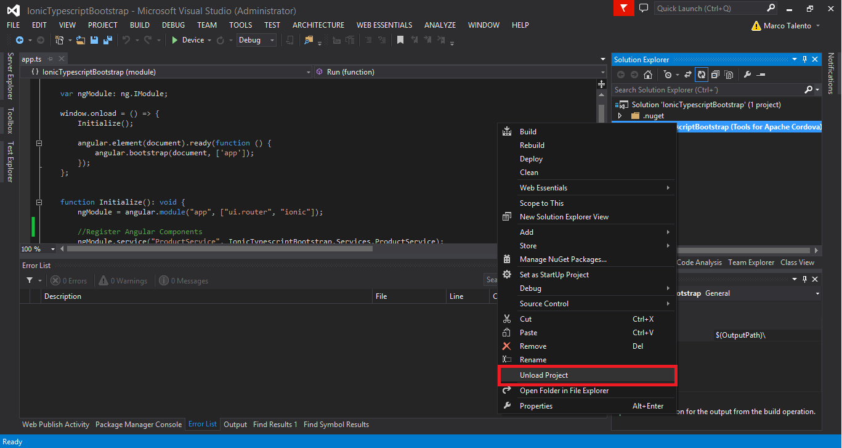Toggle the 0 Messages filter

coord(184,281)
